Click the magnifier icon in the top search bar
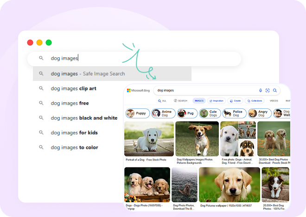 point(41,58)
